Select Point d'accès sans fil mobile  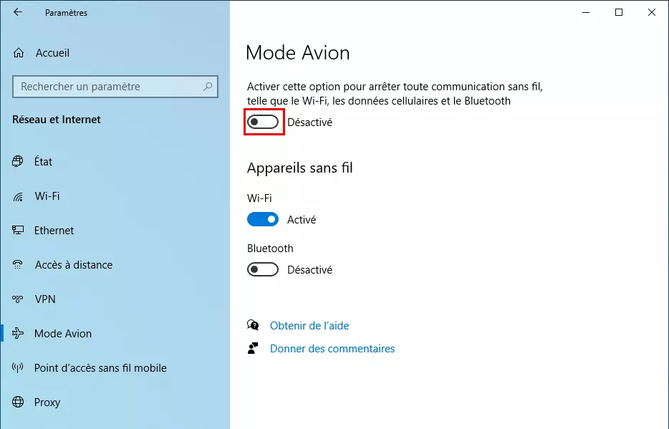[100, 368]
